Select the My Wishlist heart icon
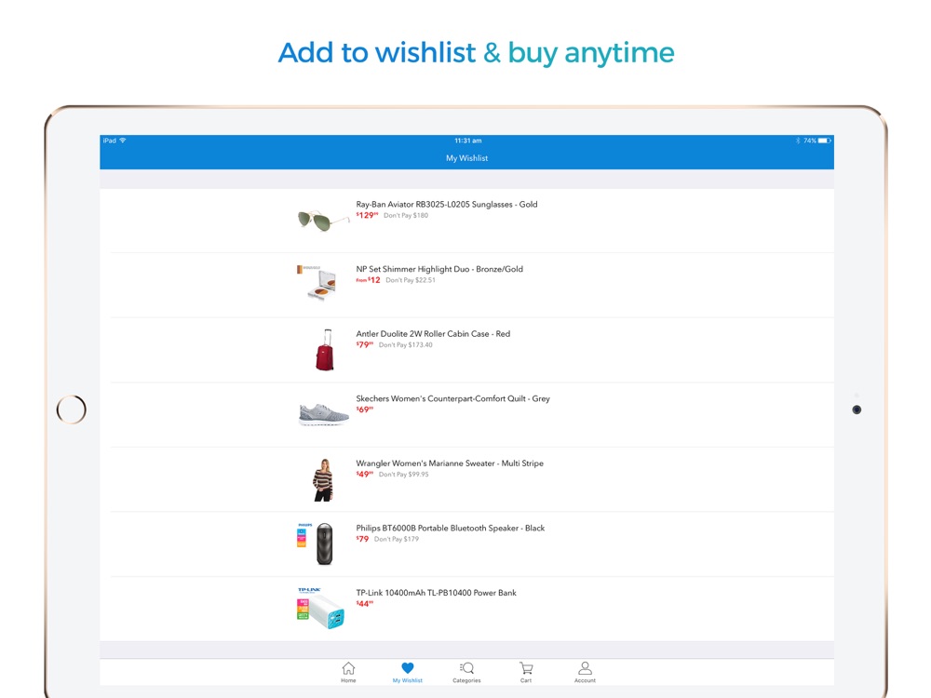 (408, 668)
